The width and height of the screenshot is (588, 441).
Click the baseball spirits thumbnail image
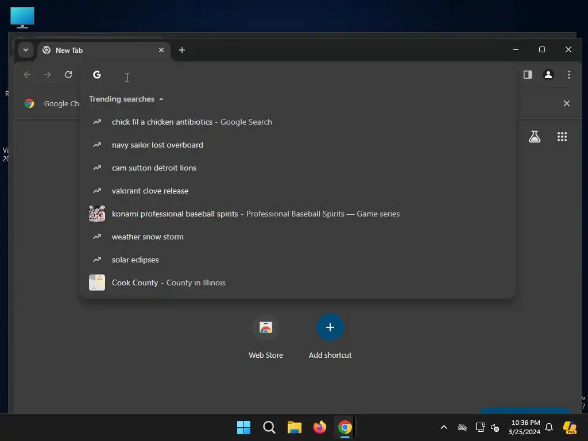click(x=96, y=214)
